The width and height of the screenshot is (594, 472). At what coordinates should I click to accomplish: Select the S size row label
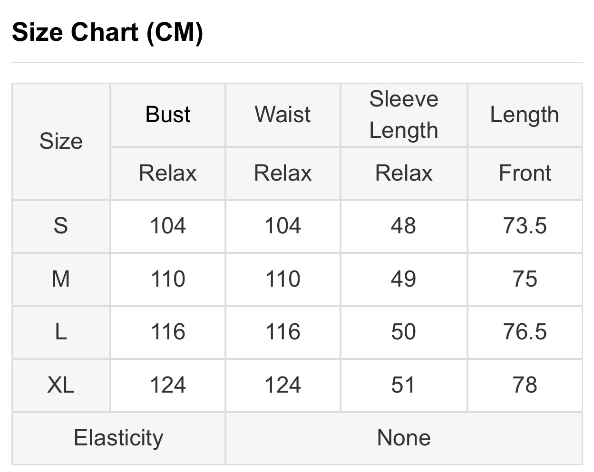pyautogui.click(x=61, y=226)
